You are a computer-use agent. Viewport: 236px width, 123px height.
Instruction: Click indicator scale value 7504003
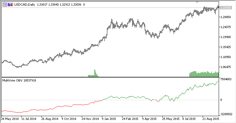point(226,79)
